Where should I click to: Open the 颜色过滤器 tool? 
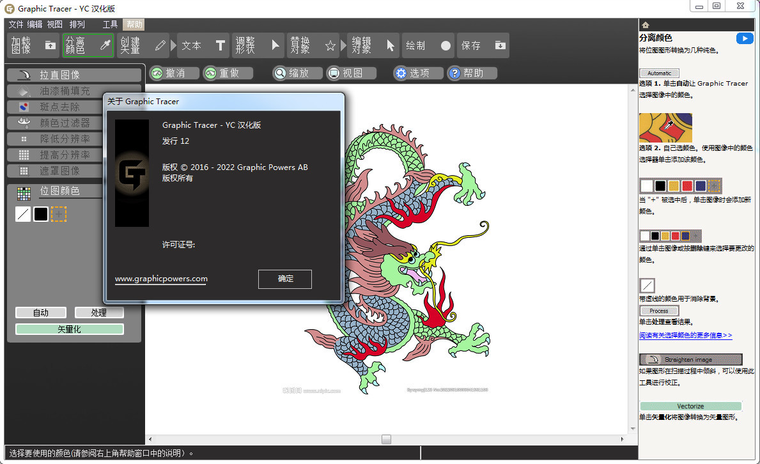tap(55, 123)
